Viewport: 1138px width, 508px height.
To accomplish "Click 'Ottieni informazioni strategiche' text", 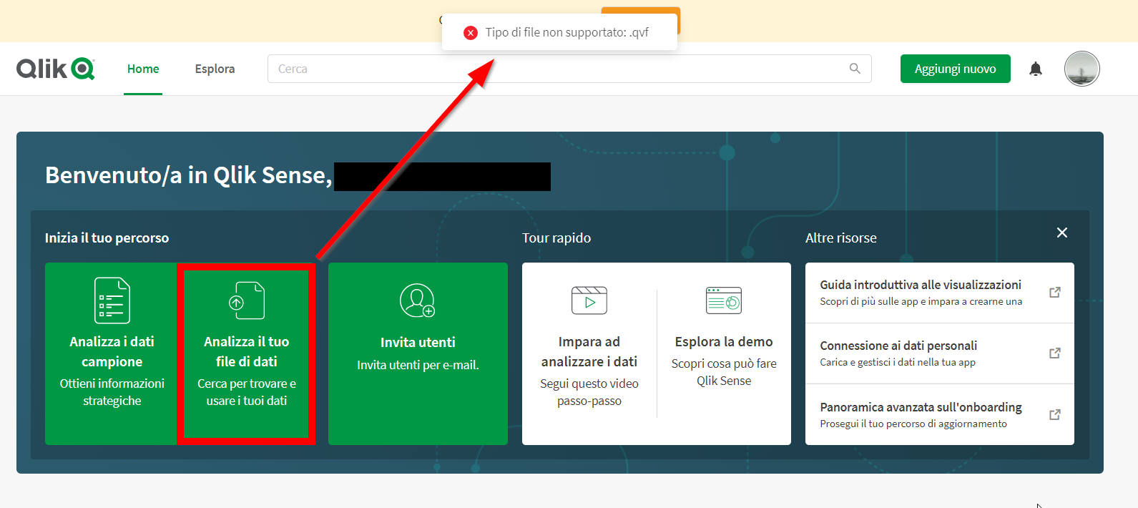I will [112, 392].
